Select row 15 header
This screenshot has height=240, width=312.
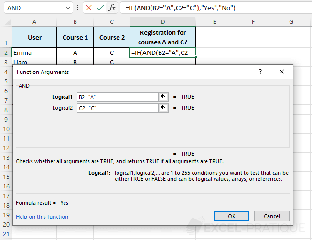pos(6,177)
